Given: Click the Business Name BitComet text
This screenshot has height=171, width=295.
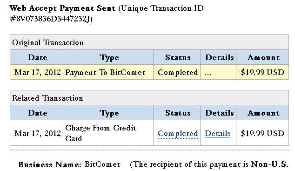Looking at the screenshot, I should point(69,164).
